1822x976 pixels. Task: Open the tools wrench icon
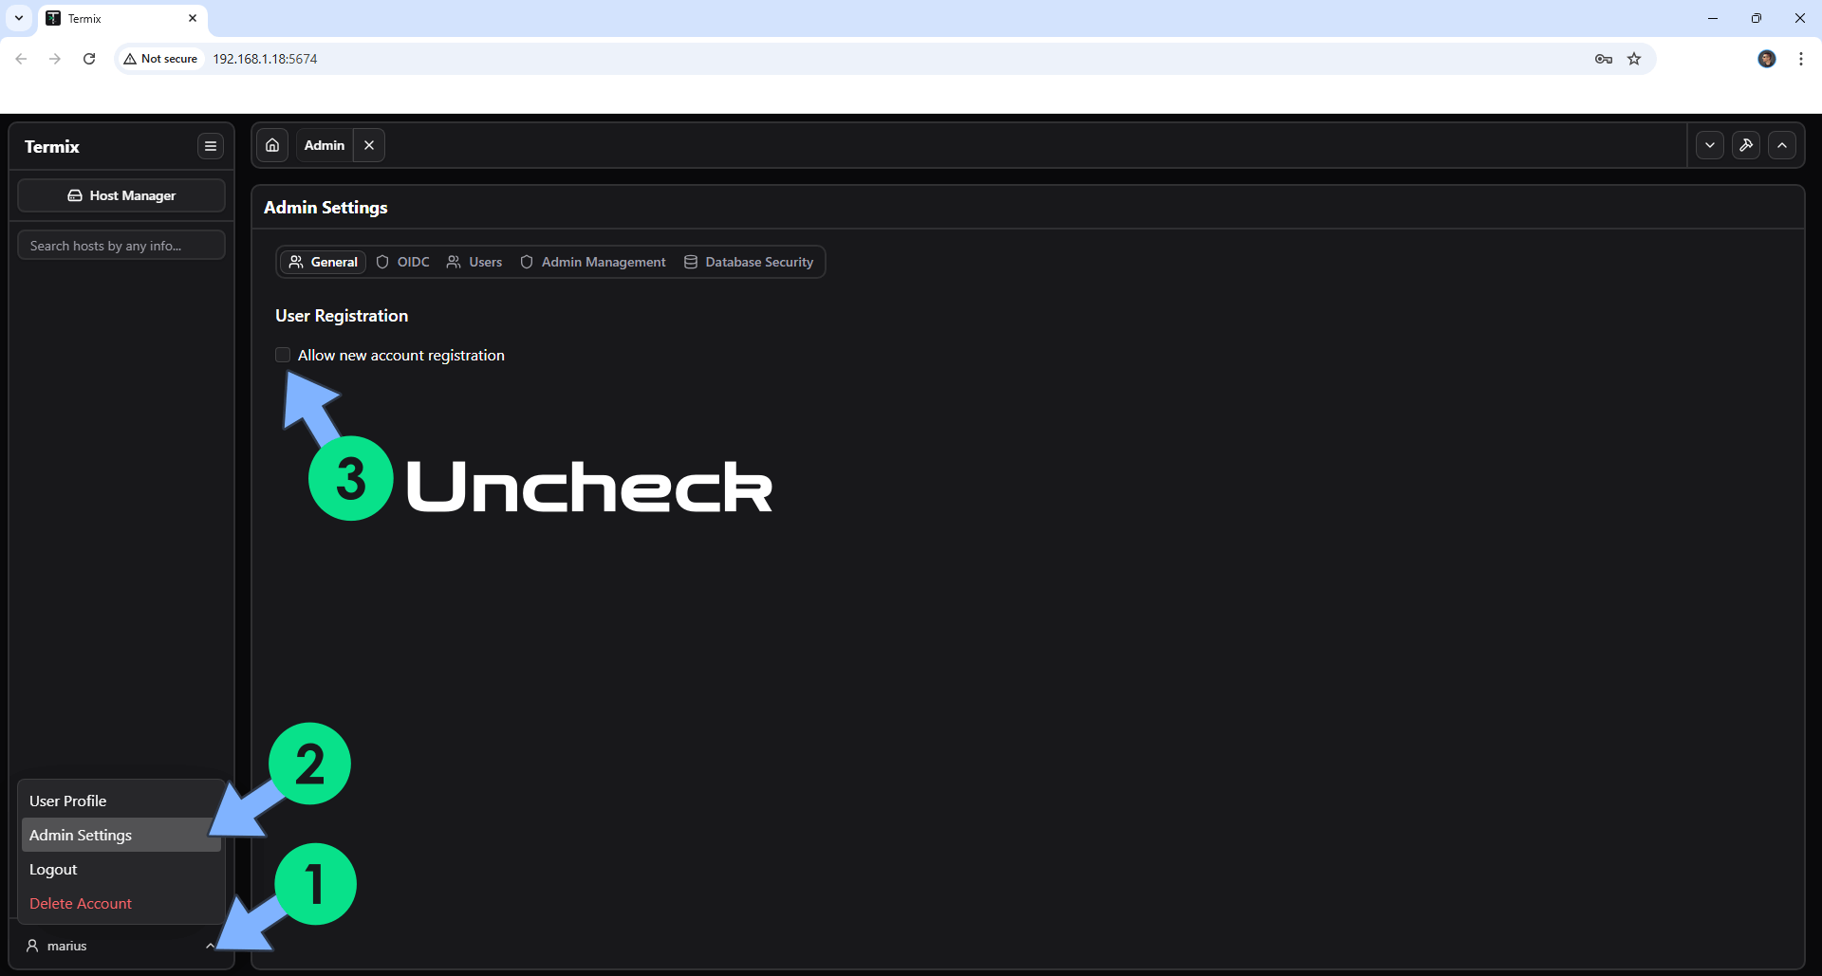click(x=1746, y=145)
